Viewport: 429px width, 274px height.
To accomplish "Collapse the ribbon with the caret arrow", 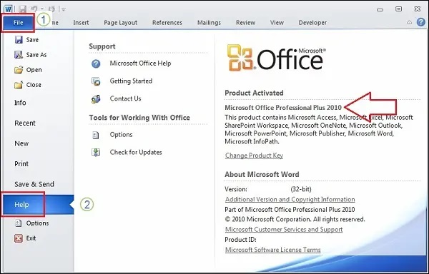I will [x=409, y=22].
